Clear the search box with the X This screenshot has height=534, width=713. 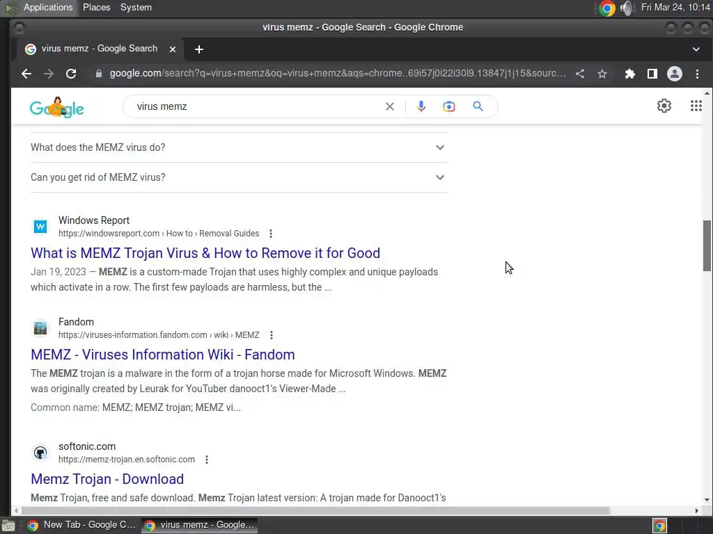click(x=390, y=106)
